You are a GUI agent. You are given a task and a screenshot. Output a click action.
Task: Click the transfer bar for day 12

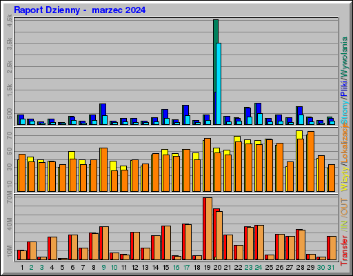coord(135,246)
